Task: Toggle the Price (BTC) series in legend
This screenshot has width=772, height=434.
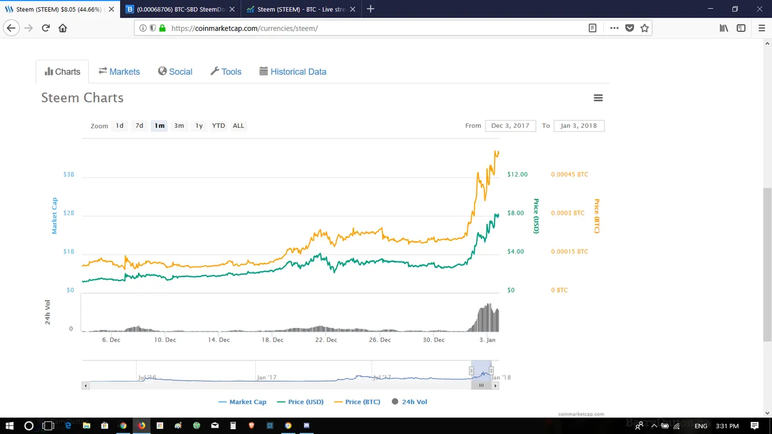Action: point(356,401)
